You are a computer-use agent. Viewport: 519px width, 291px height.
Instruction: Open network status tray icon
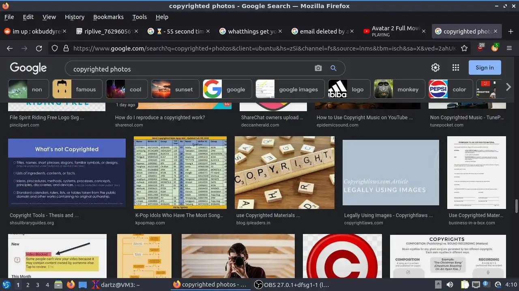pos(476,285)
